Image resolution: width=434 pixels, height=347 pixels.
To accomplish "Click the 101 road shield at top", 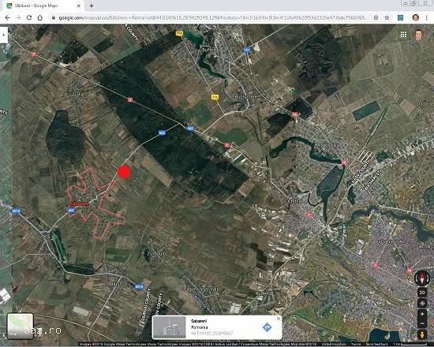I will (x=247, y=50).
